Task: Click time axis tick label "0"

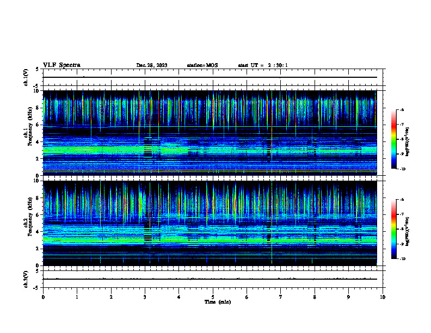Action: (x=43, y=297)
